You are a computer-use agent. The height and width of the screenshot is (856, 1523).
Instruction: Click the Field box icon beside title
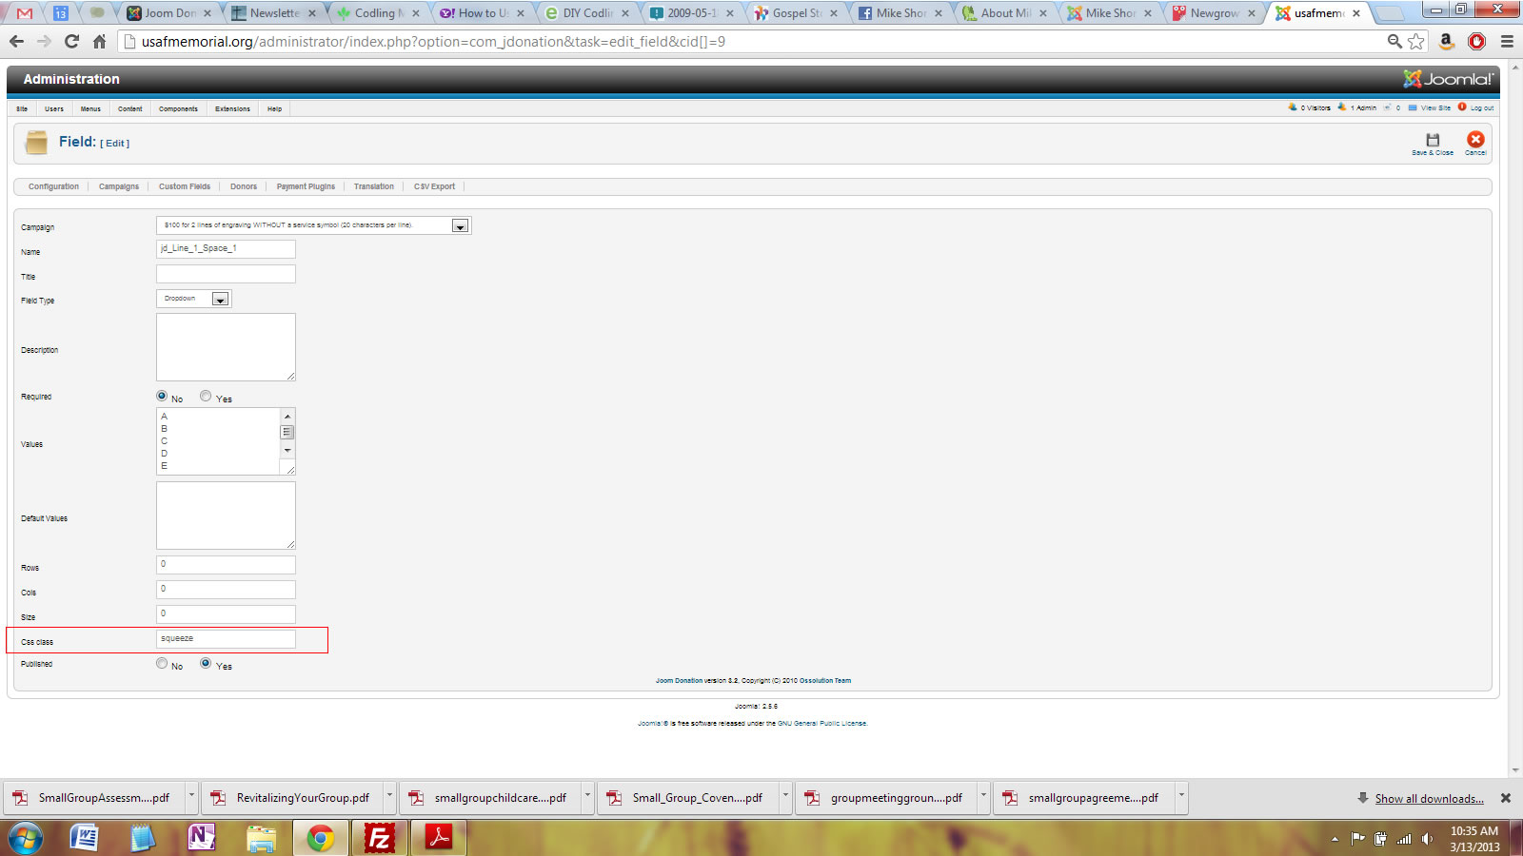pyautogui.click(x=36, y=143)
